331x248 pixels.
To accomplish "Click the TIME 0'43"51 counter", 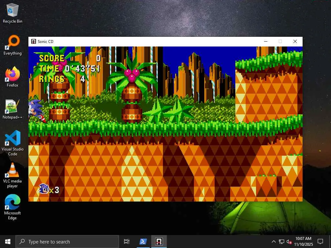I will 69,68.
